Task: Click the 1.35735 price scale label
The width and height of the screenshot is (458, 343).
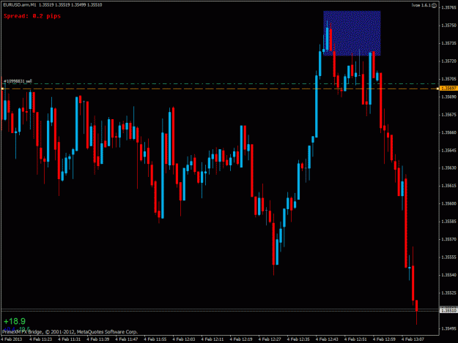Action: click(449, 43)
